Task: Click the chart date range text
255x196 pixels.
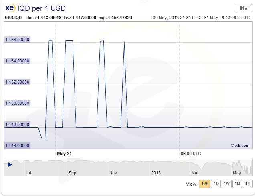Action: (202, 18)
